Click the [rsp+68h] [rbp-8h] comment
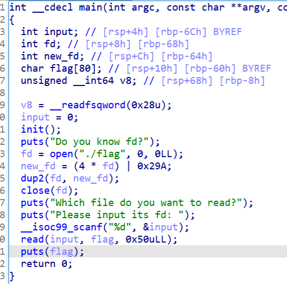This screenshot has width=287, height=284. click(x=213, y=81)
